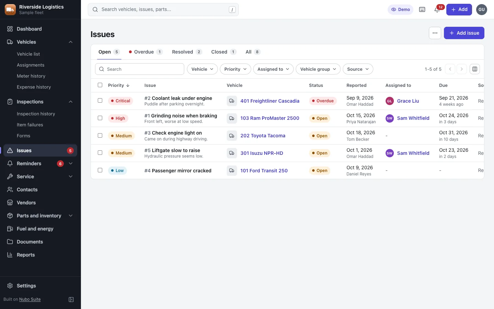Focus the global search vehicles, issues, parts box

163,10
